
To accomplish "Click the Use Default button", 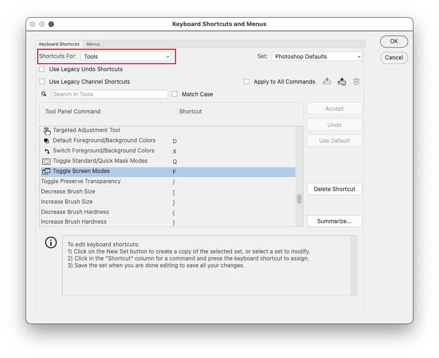I will [x=334, y=141].
